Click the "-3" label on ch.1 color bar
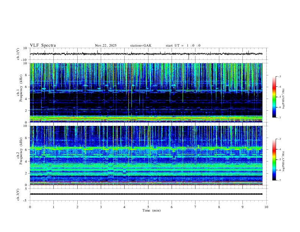The width and height of the screenshot is (300, 232). pos(279,76)
